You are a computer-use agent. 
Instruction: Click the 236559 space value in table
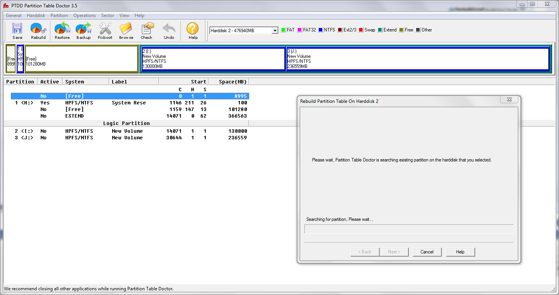coord(238,138)
